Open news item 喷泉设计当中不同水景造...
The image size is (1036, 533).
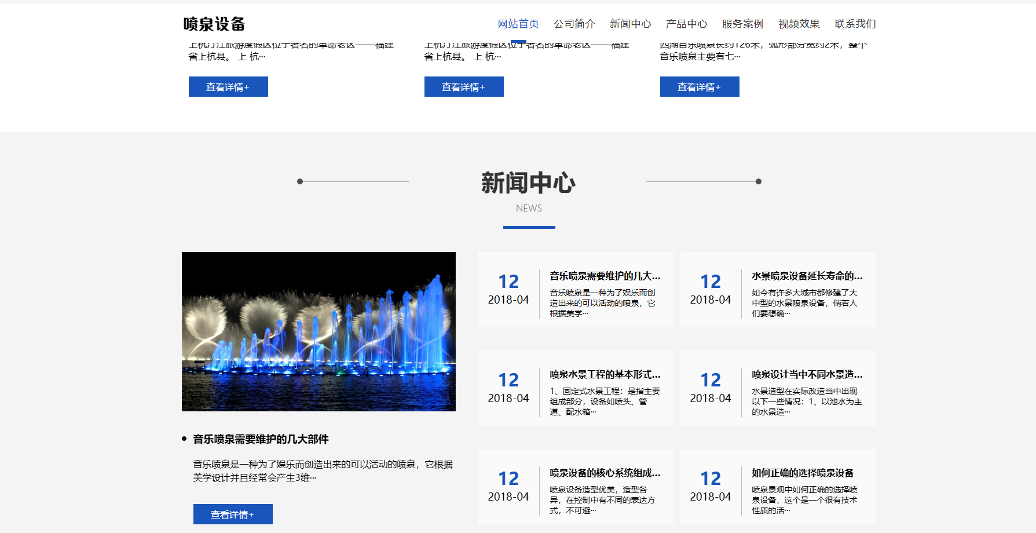tap(807, 375)
